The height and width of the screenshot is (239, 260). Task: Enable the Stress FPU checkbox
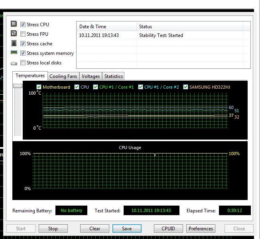click(x=23, y=34)
